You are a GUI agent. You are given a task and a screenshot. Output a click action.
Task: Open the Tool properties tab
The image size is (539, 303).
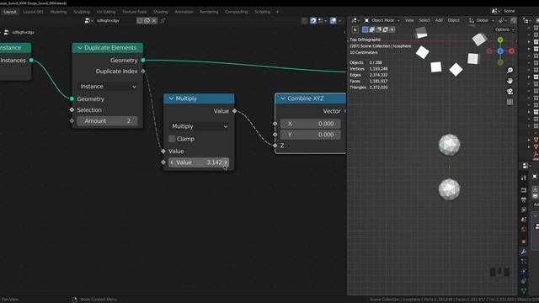coord(524,178)
